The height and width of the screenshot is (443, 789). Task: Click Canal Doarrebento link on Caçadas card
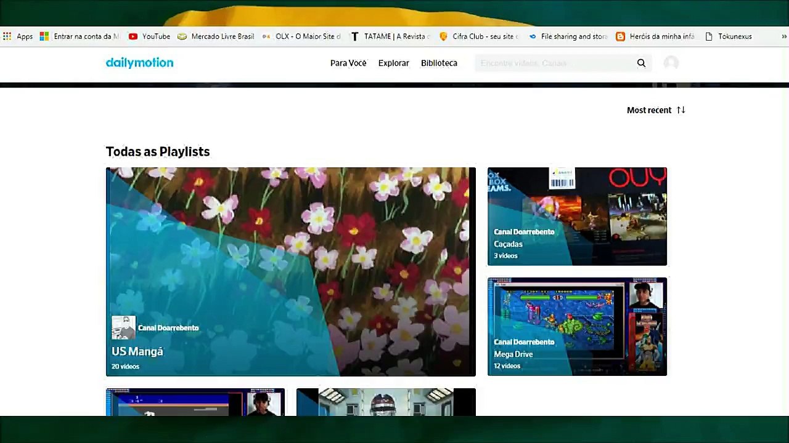(x=524, y=232)
